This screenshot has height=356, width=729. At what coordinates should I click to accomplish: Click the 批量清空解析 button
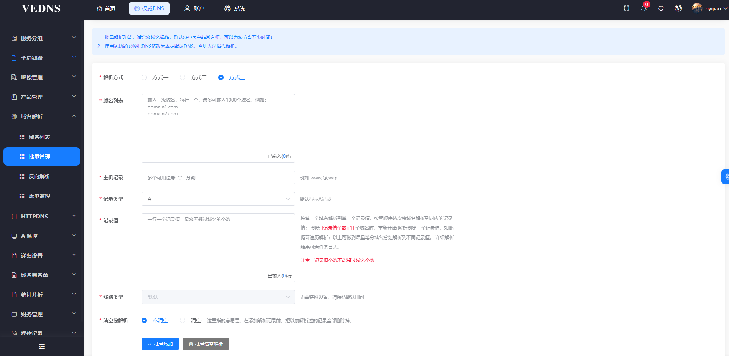[x=206, y=344]
